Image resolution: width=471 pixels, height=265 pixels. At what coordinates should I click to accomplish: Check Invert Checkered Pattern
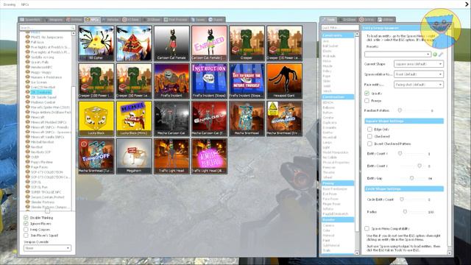(369, 144)
